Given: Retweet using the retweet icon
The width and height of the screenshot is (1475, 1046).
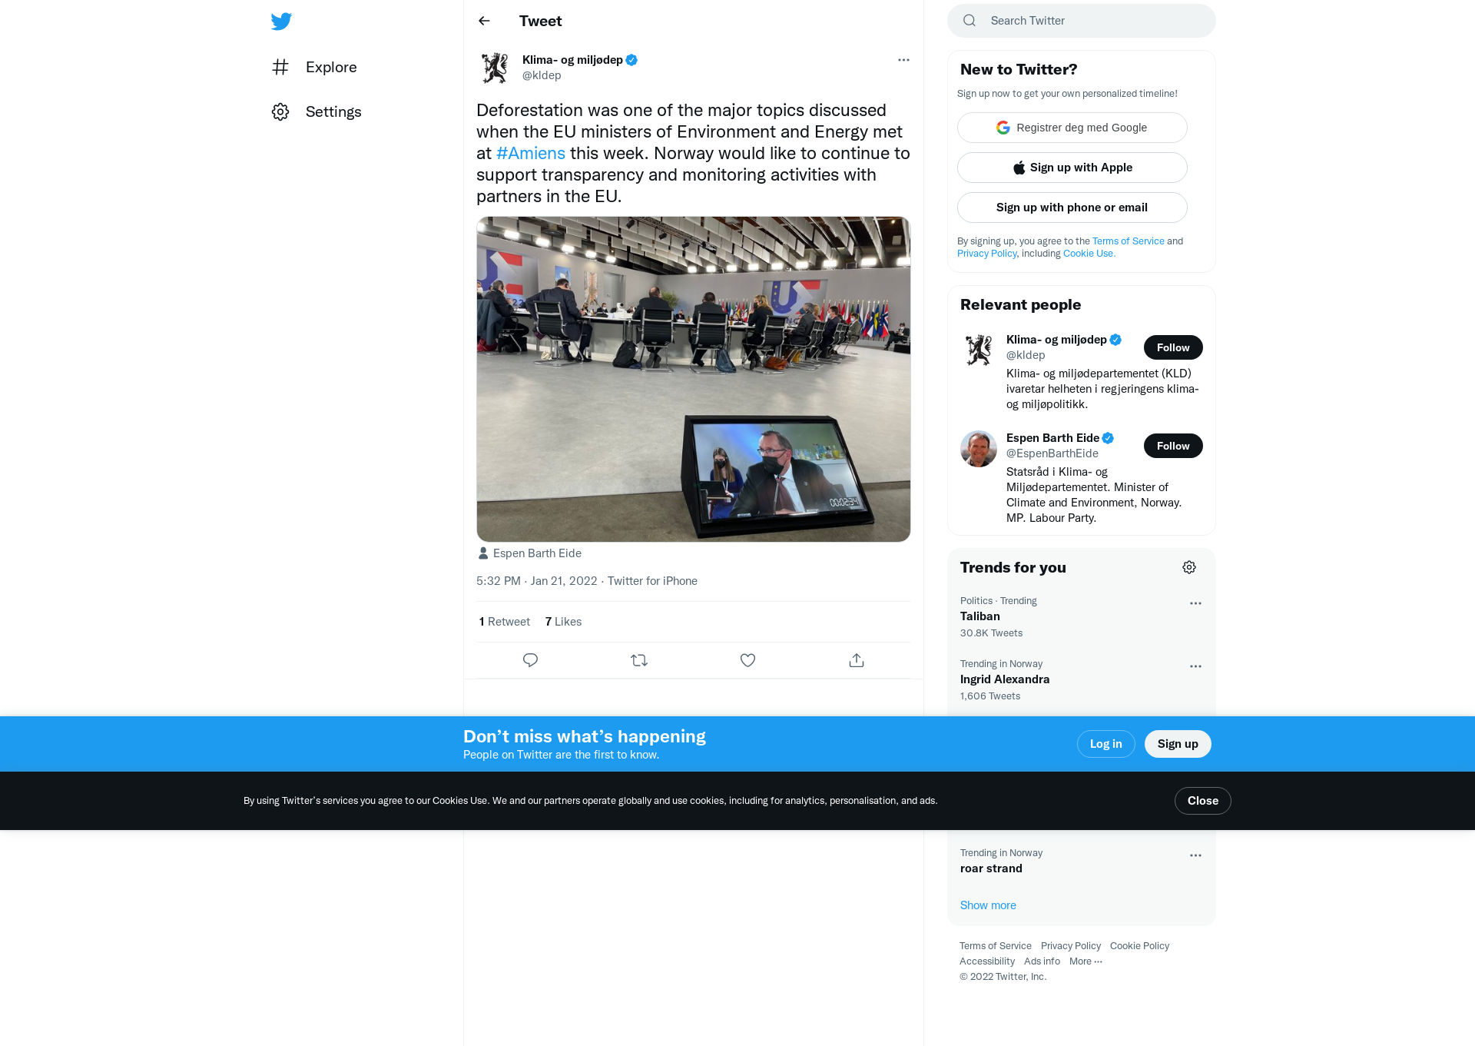Looking at the screenshot, I should coord(639,660).
